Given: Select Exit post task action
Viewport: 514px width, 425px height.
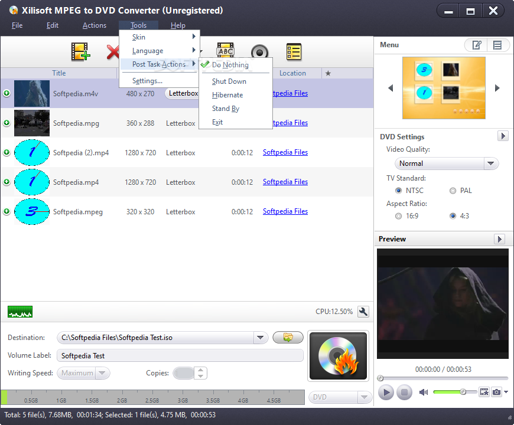Looking at the screenshot, I should coord(235,122).
